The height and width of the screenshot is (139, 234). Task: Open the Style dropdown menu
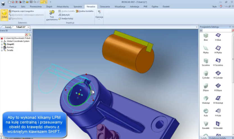click(x=215, y=6)
